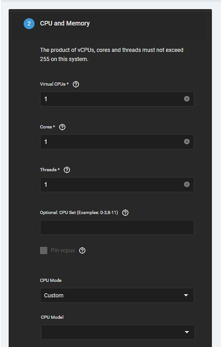Click the CPU Model dropdown arrow
The image size is (221, 347).
click(x=187, y=332)
